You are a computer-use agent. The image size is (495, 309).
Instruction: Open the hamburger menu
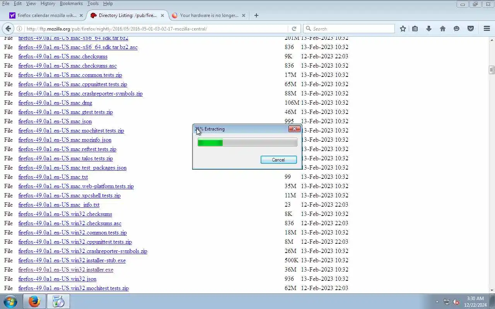[x=487, y=29]
